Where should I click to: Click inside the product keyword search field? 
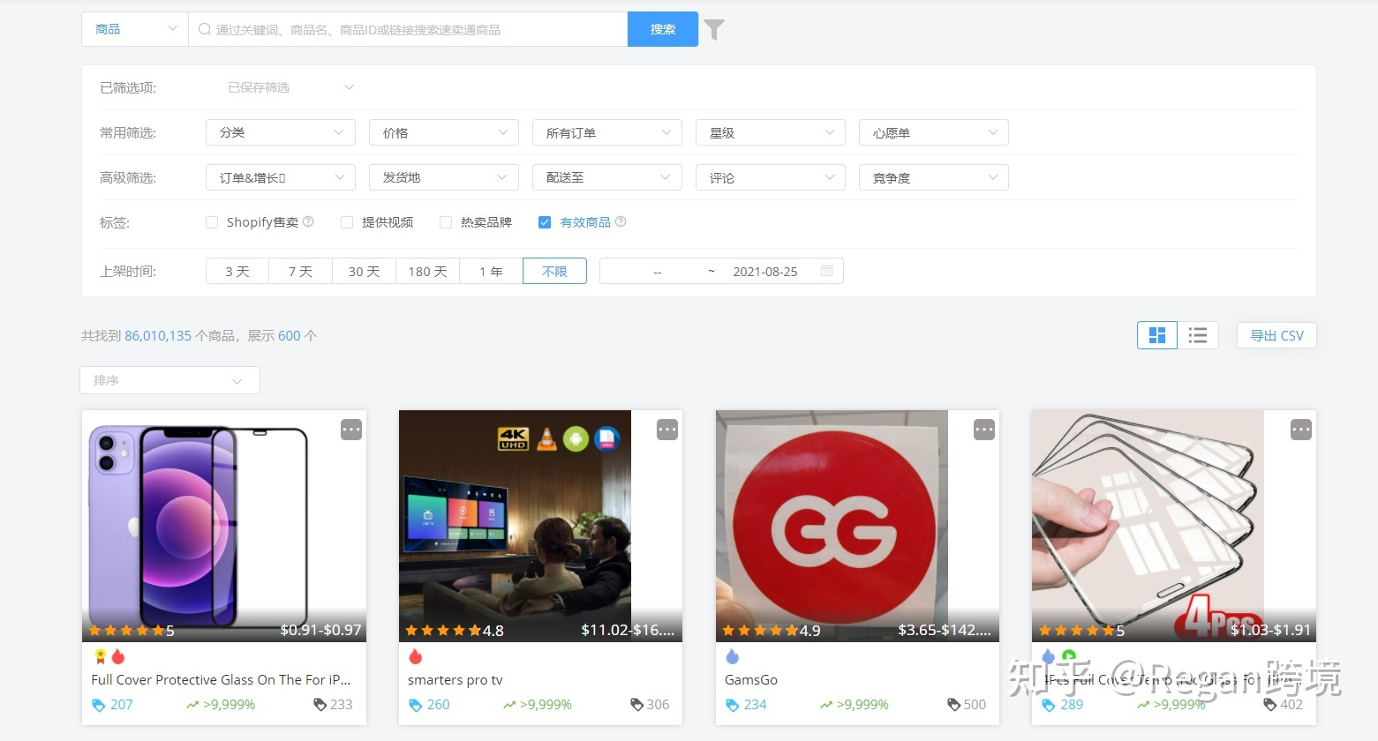click(406, 28)
